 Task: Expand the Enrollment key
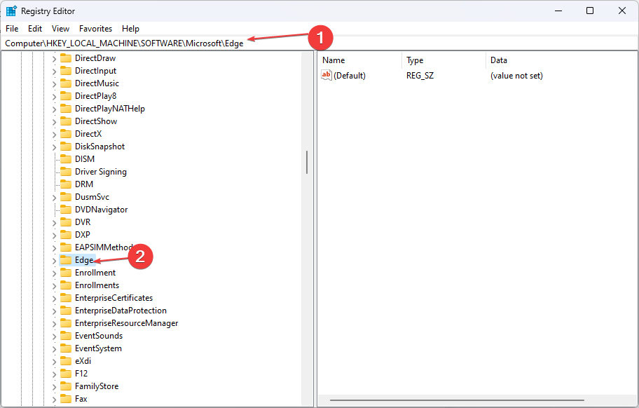pyautogui.click(x=54, y=273)
